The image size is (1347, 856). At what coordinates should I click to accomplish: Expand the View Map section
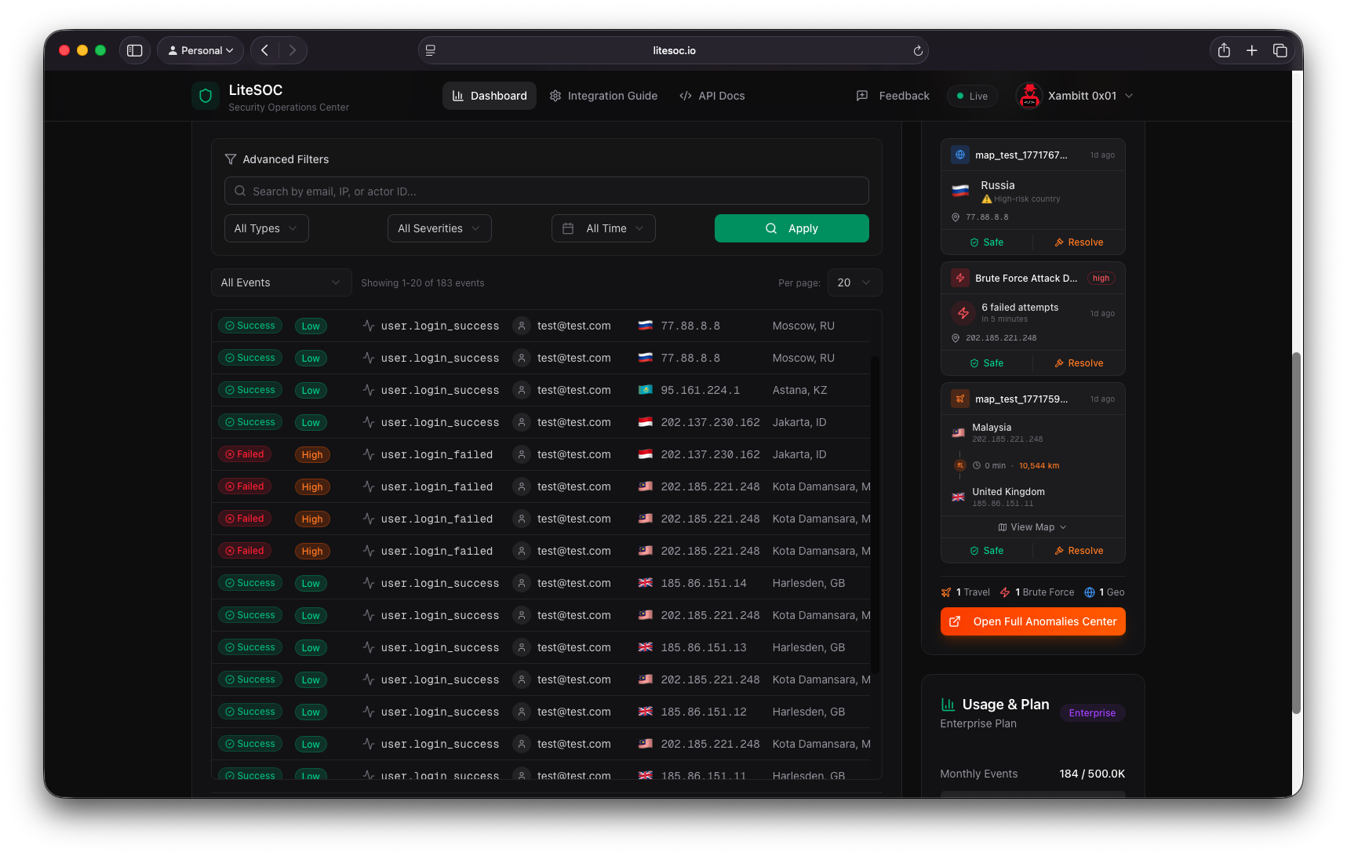pyautogui.click(x=1032, y=526)
